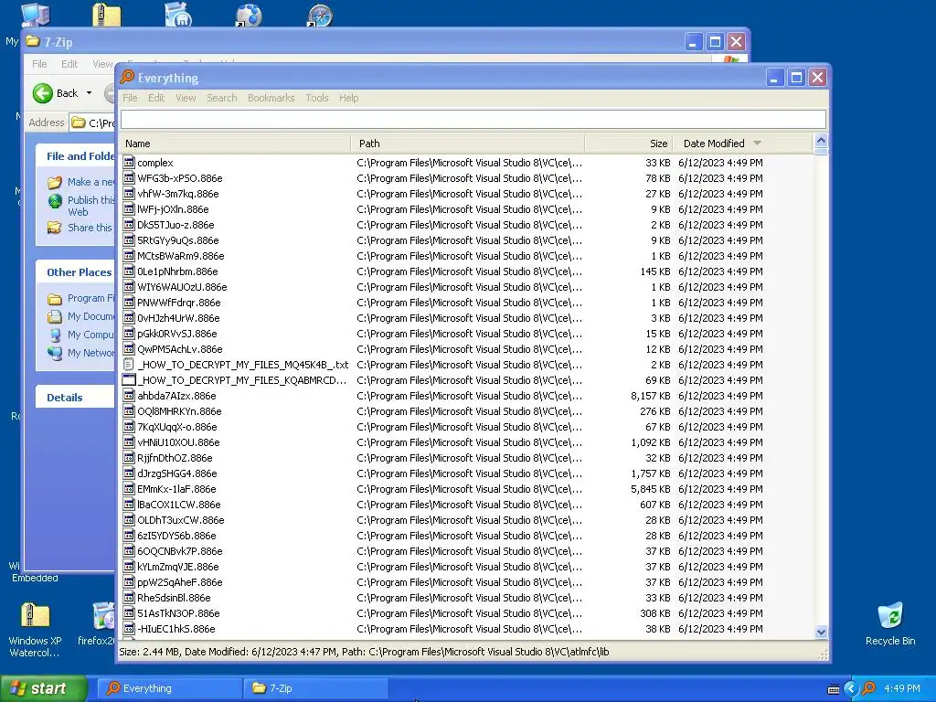Open Back history dropdown in 7-Zip window

(x=89, y=93)
